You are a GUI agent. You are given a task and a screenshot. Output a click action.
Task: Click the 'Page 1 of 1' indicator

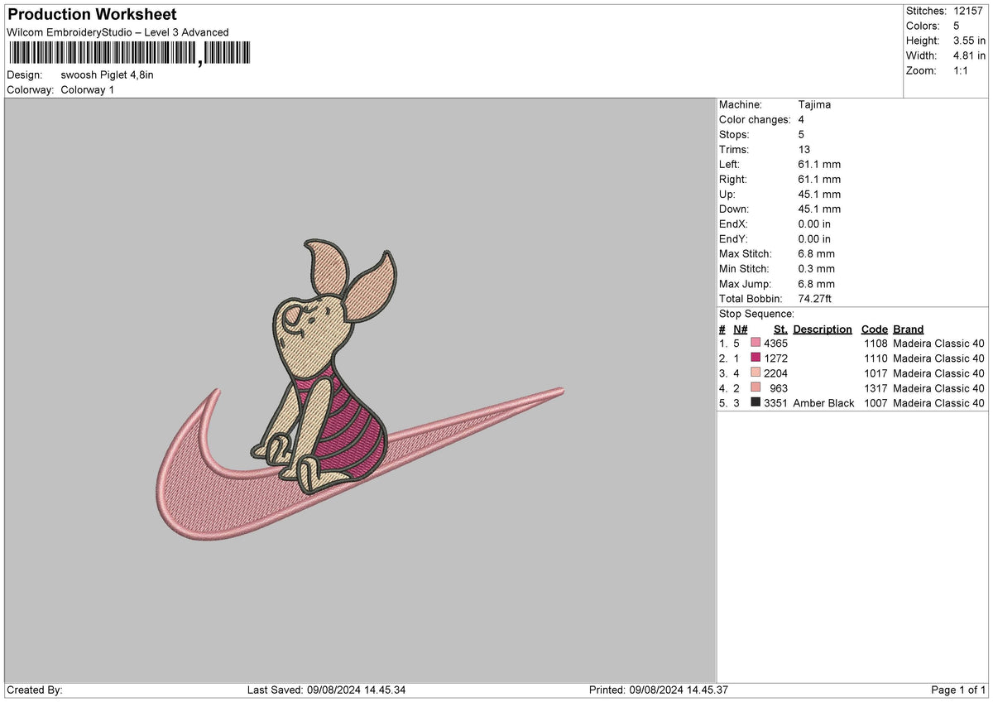pos(958,690)
